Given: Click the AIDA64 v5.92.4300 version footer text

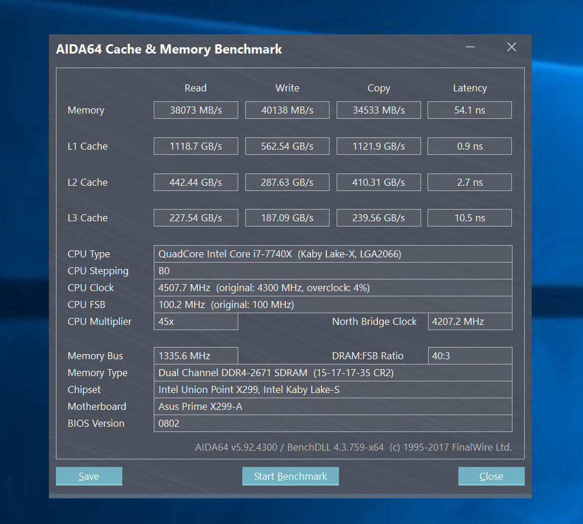Looking at the screenshot, I should [353, 447].
